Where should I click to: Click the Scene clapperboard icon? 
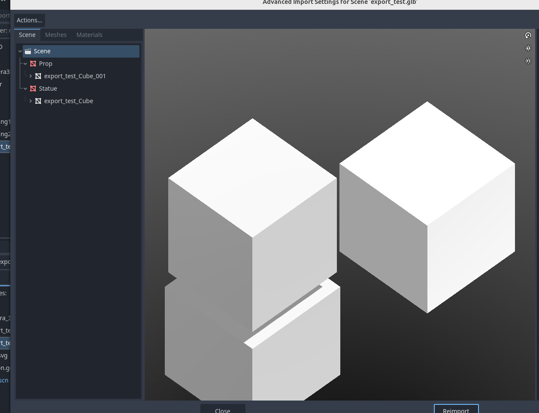coord(28,51)
